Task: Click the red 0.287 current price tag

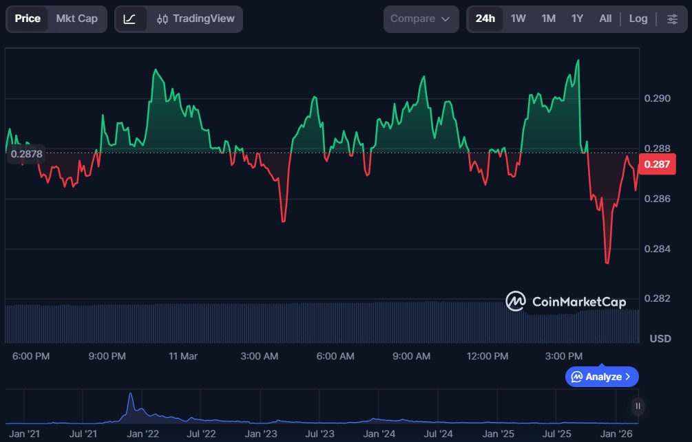Action: pyautogui.click(x=654, y=165)
